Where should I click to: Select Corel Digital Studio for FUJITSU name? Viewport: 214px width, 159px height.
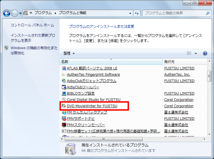[x=94, y=100]
